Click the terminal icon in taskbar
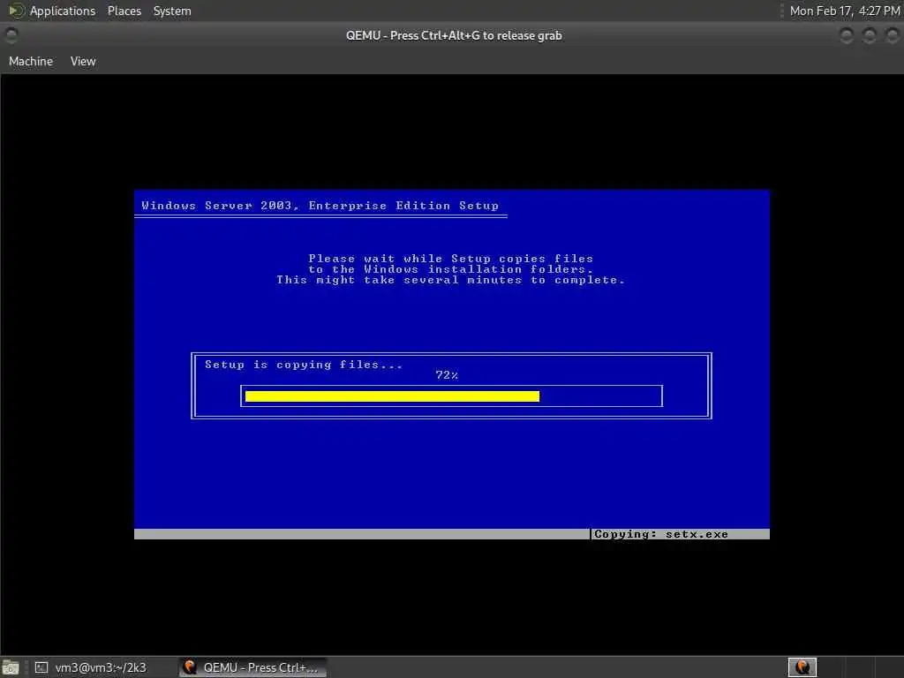This screenshot has width=904, height=678. click(x=41, y=667)
